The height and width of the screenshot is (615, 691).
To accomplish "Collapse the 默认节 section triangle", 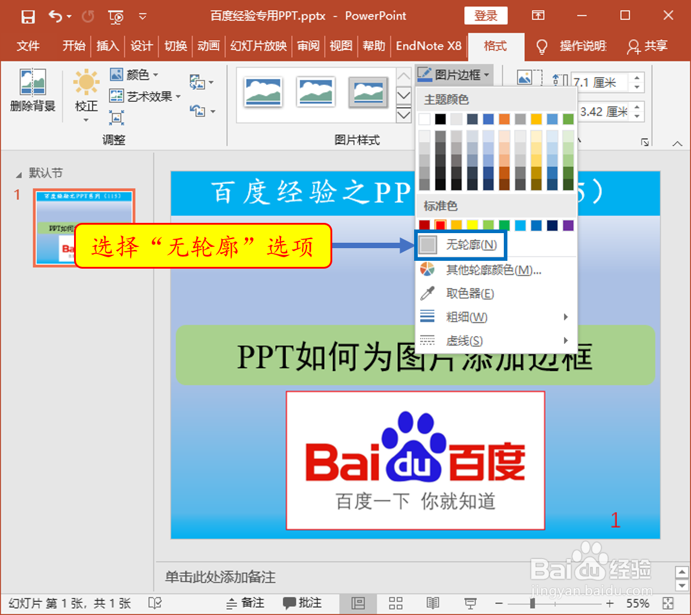I will pyautogui.click(x=19, y=175).
